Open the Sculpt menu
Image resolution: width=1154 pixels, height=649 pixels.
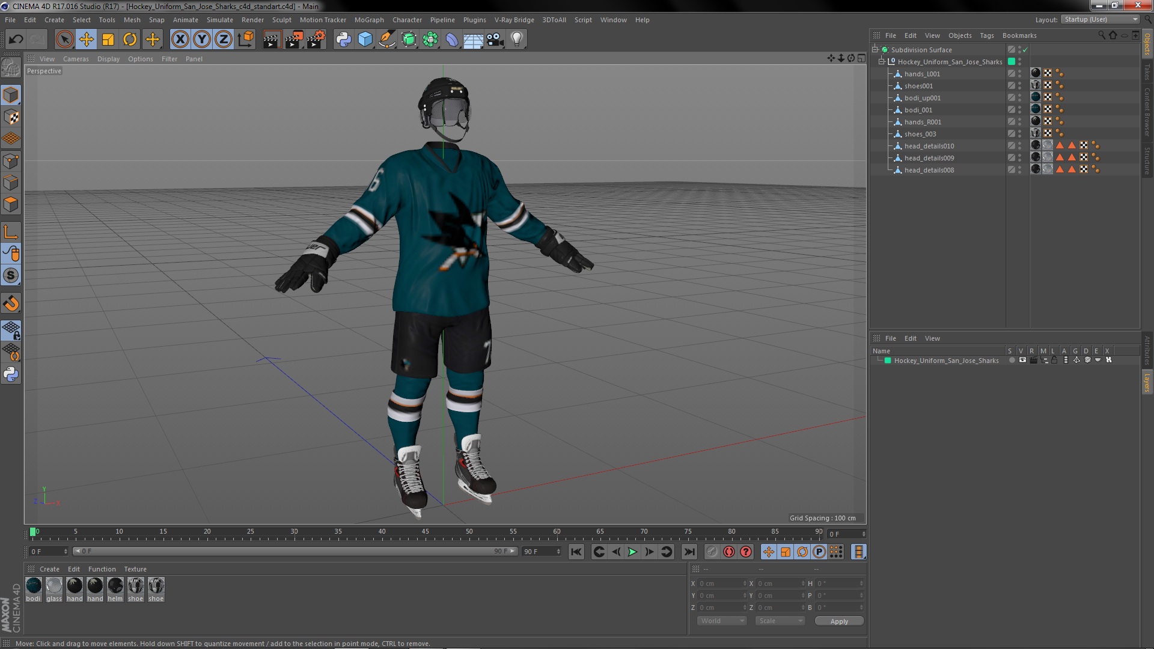(281, 20)
